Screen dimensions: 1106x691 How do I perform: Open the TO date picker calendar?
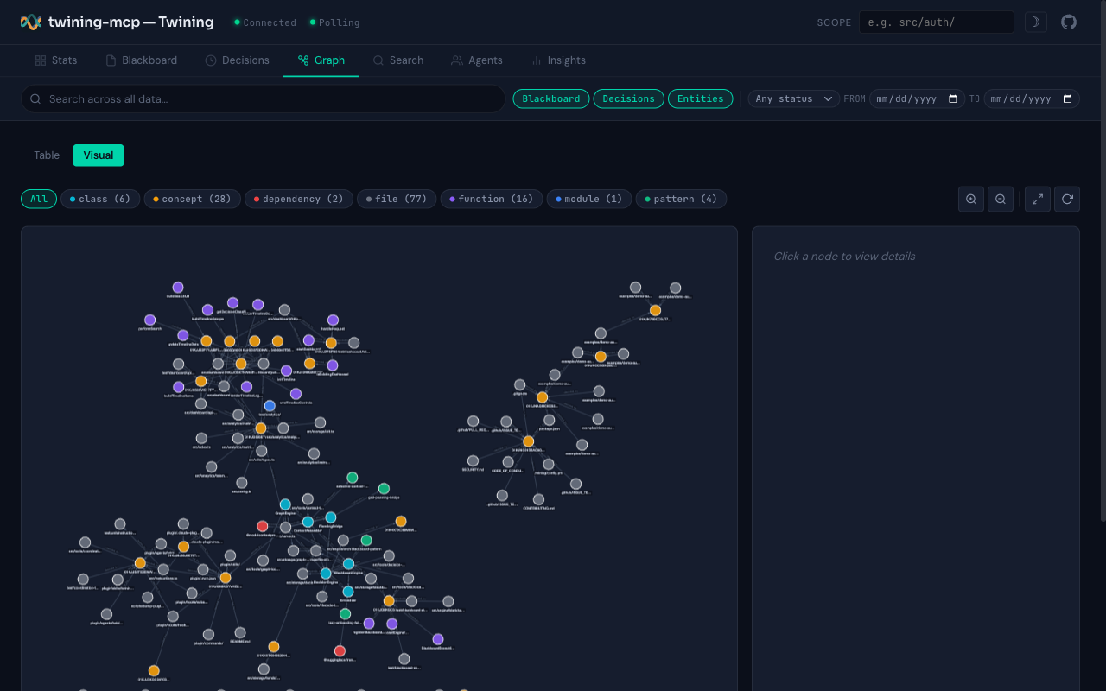[1069, 98]
